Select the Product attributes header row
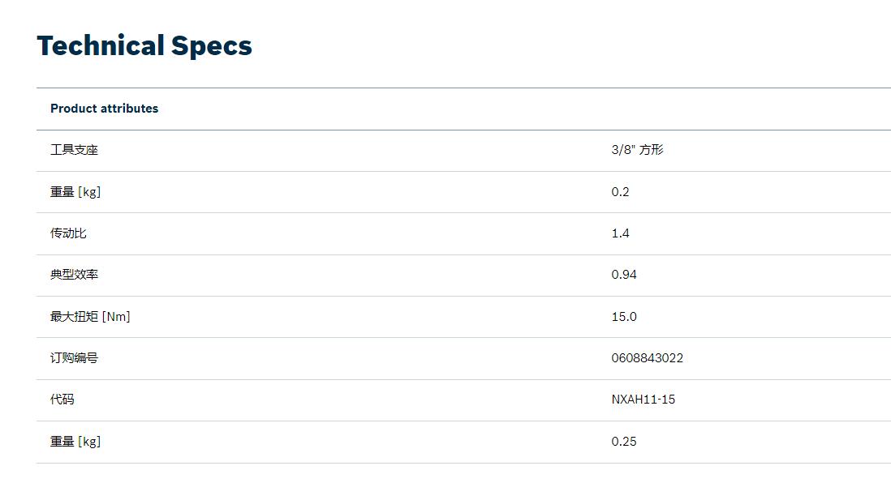Viewport: 891px width, 483px height. coord(463,109)
